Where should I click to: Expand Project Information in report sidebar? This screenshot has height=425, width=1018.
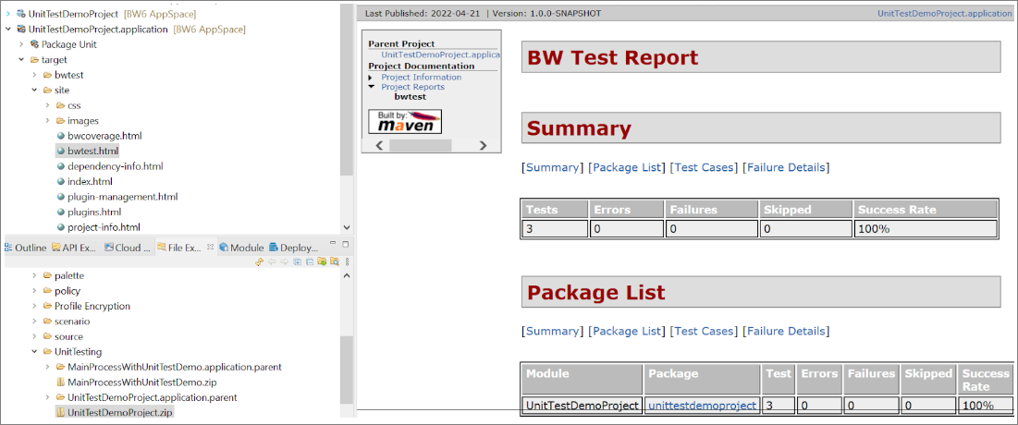[371, 78]
